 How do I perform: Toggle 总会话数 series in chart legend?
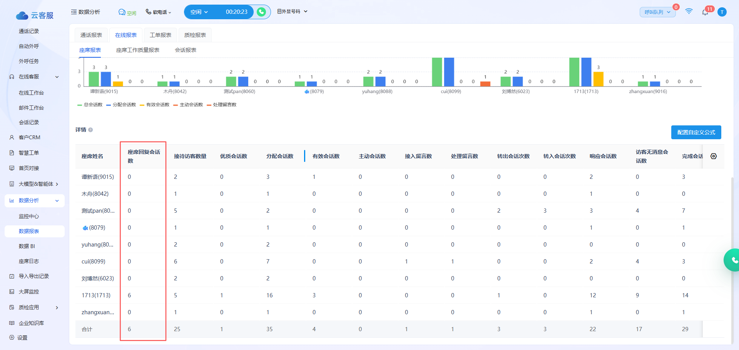(90, 105)
